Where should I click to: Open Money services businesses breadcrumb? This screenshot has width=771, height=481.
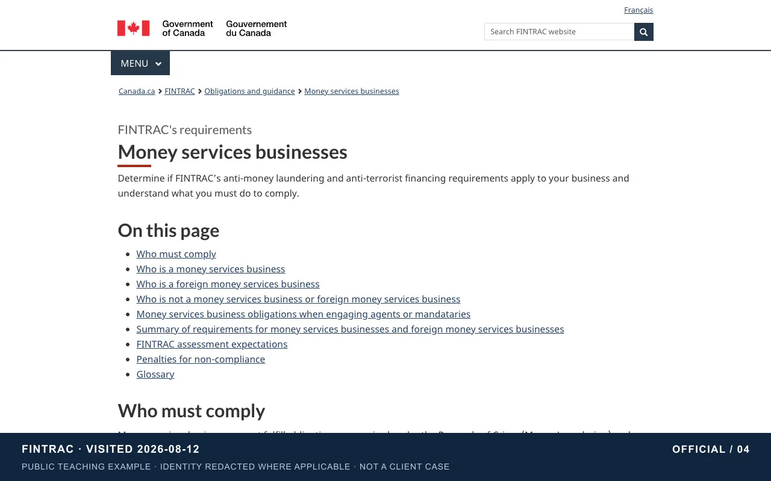coord(352,91)
